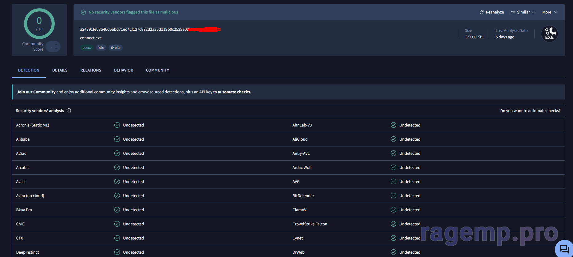The width and height of the screenshot is (573, 257).
Task: Open the chat bubble icon
Action: click(x=564, y=249)
